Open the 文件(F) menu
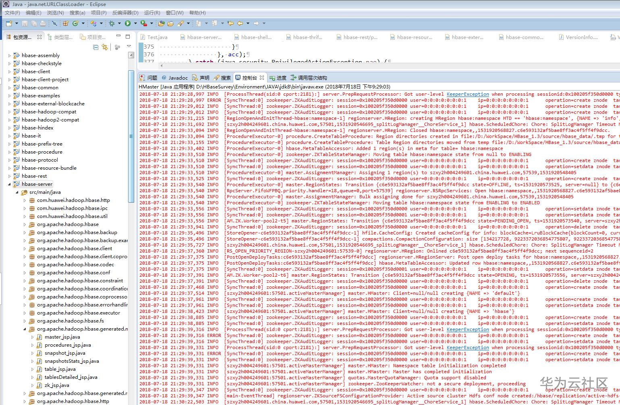This screenshot has height=405, width=620. 12,13
